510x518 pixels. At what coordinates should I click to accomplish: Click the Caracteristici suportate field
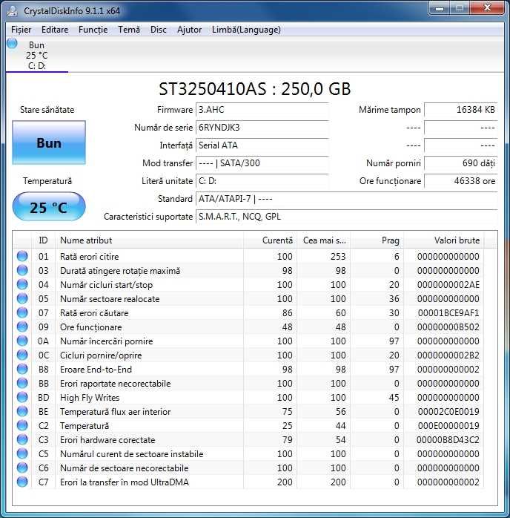coord(347,217)
